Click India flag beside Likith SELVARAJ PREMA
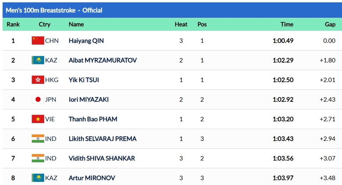This screenshot has width=342, height=185. pyautogui.click(x=38, y=138)
